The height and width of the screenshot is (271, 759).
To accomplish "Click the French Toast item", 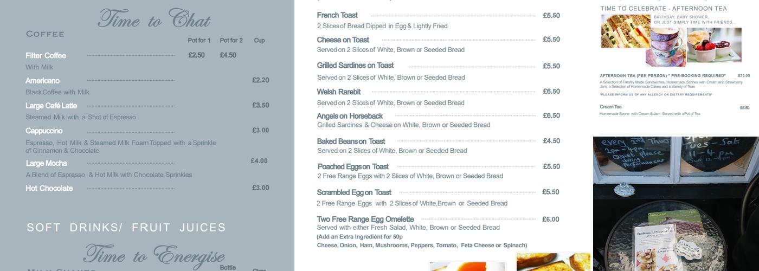I will [337, 15].
